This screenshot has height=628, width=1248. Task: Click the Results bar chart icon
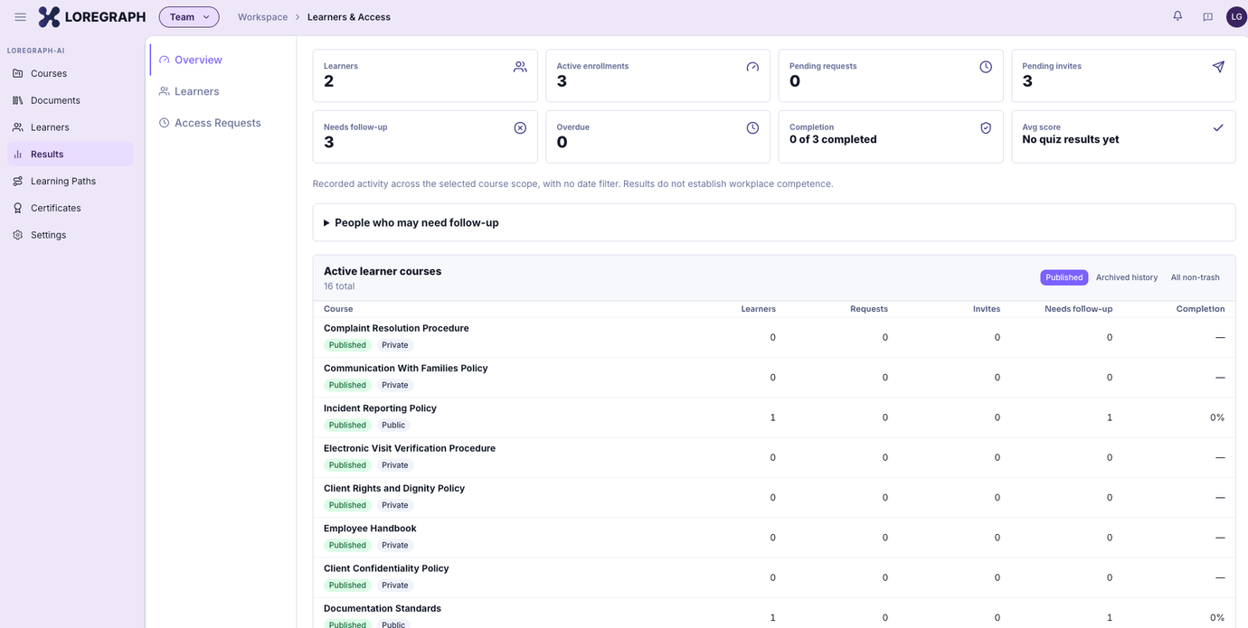18,155
